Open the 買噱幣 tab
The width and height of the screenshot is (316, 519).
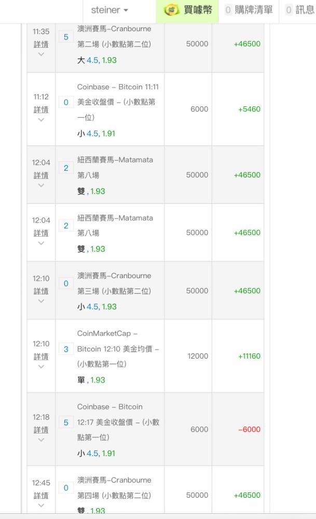(x=187, y=10)
